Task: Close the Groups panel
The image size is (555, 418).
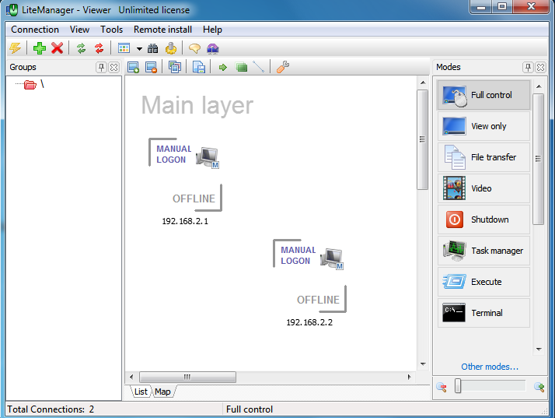Action: pyautogui.click(x=114, y=67)
